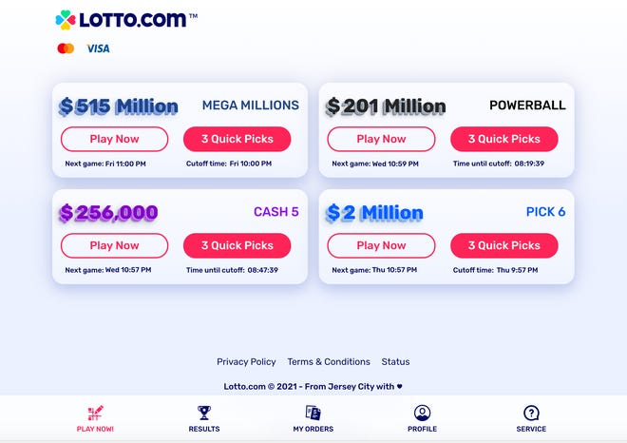The width and height of the screenshot is (627, 443).
Task: Choose 3 Quick Picks for Powerball
Action: click(503, 139)
